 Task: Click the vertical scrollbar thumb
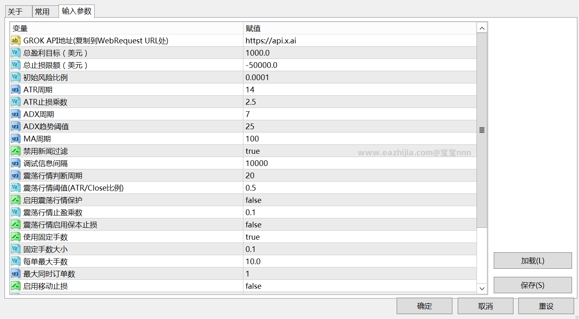(482, 130)
